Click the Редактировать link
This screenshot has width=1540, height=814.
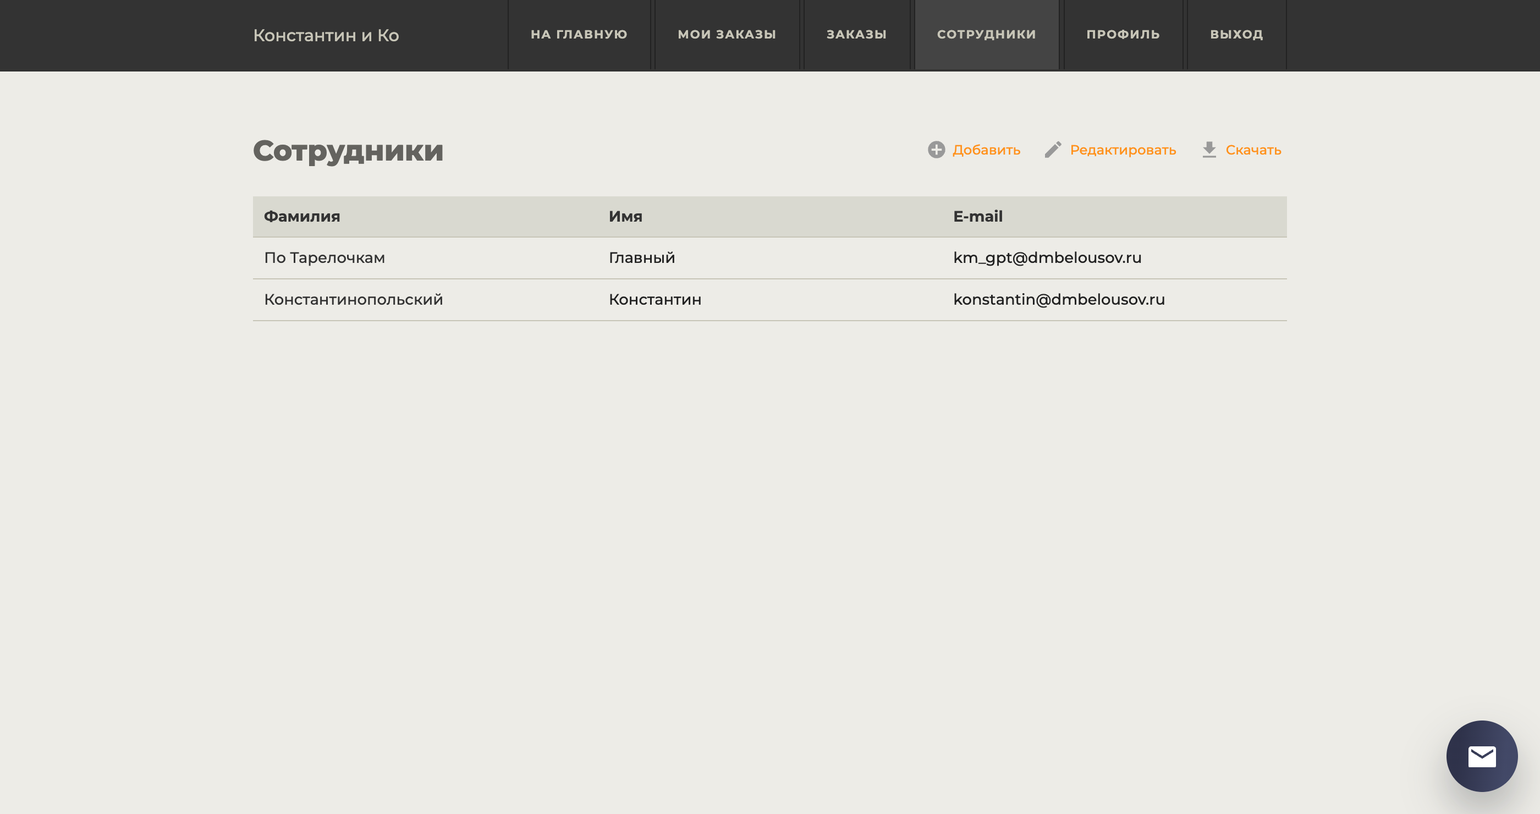pos(1123,150)
